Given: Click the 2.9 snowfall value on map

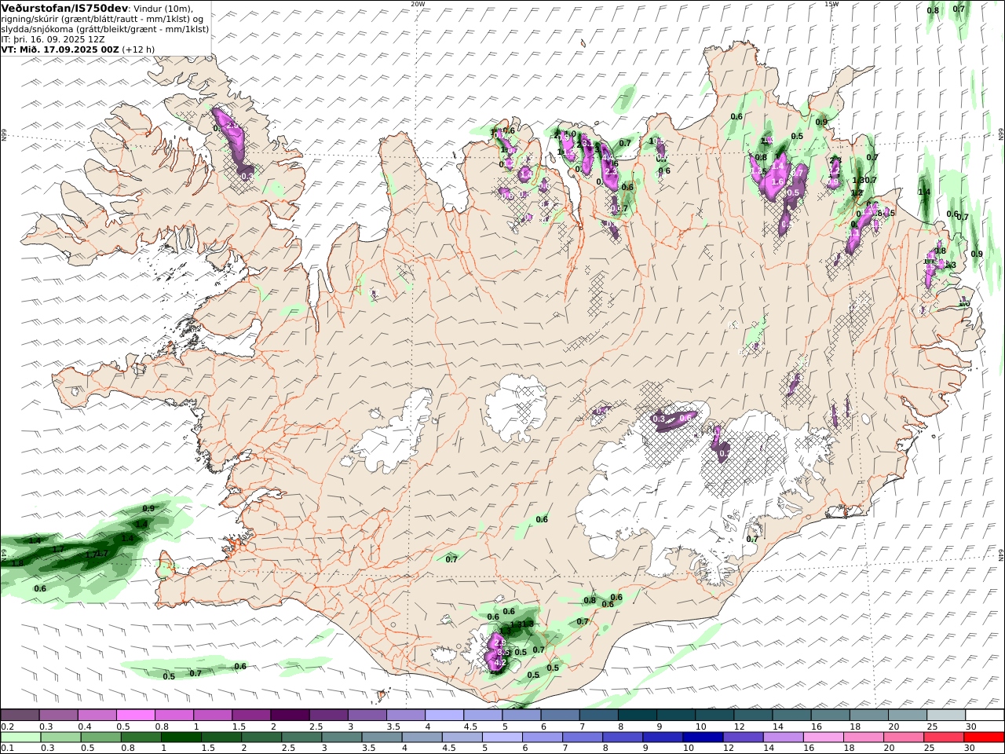Looking at the screenshot, I should tap(500, 642).
